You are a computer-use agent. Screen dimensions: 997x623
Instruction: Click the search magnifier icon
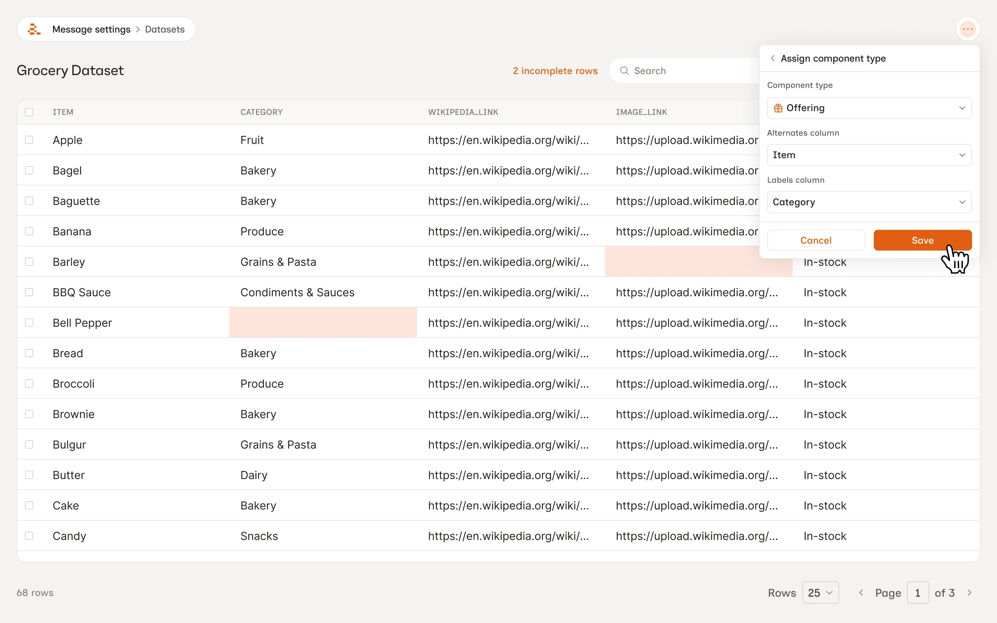pos(624,71)
